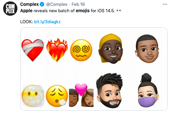Open the tweet's three-dot more menu
This screenshot has width=172, height=113.
pos(165,4)
